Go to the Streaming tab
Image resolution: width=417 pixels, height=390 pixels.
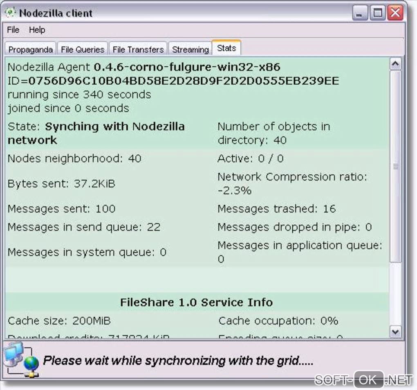point(191,49)
